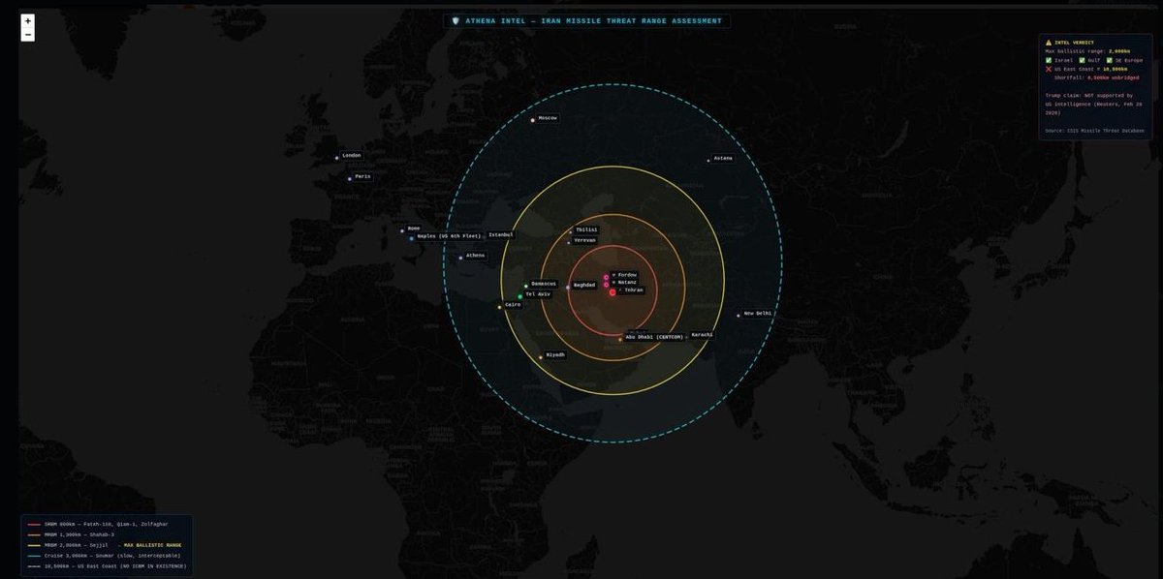Click the Rome marker dot
1163x579 pixels.
point(402,230)
